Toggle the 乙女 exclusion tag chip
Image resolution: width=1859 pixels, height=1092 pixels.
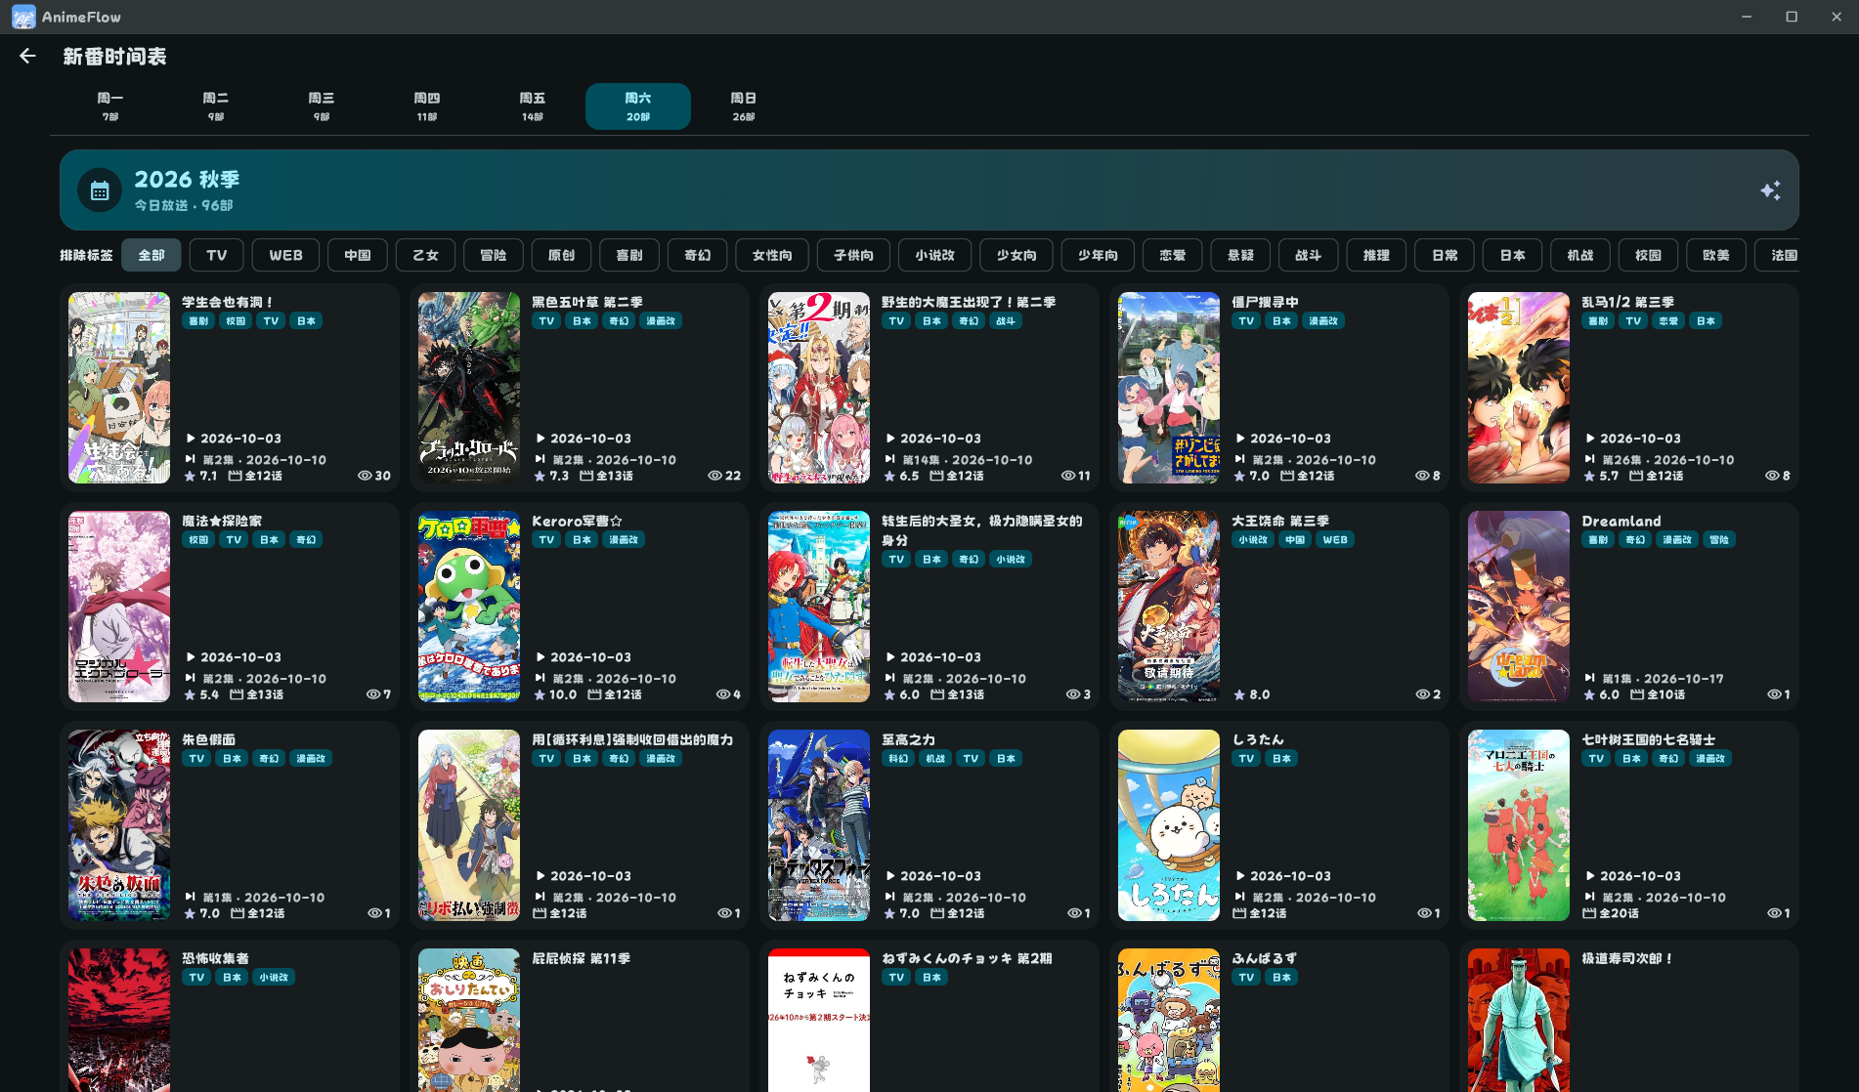[425, 255]
